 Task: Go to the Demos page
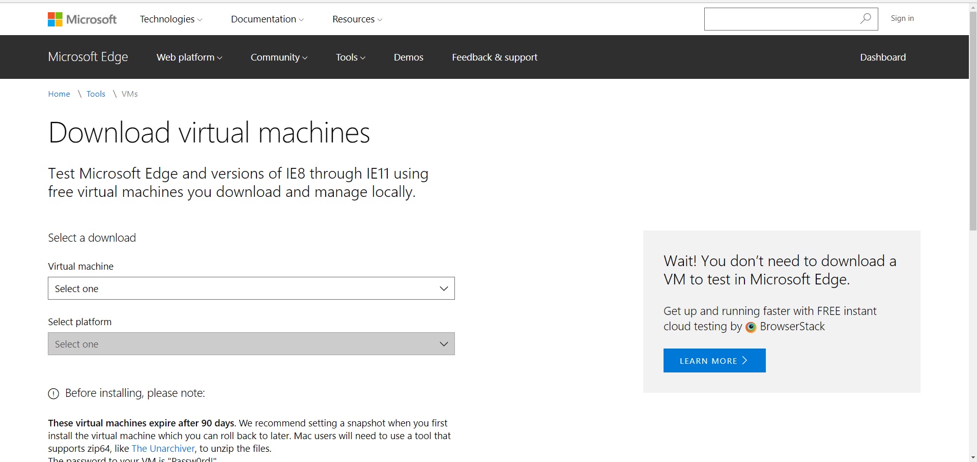(409, 57)
